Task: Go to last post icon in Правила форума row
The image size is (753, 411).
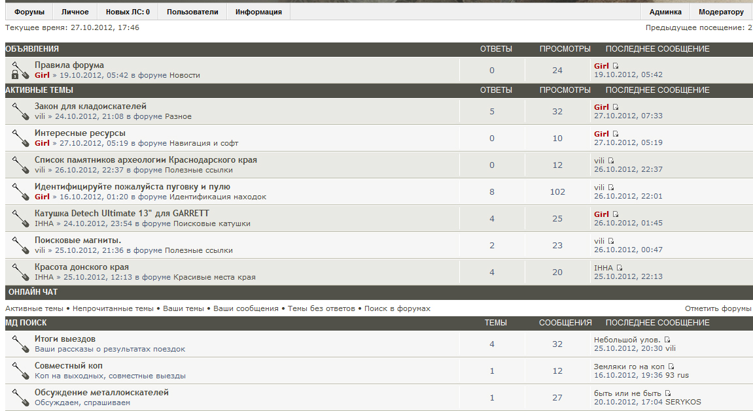Action: [x=615, y=66]
